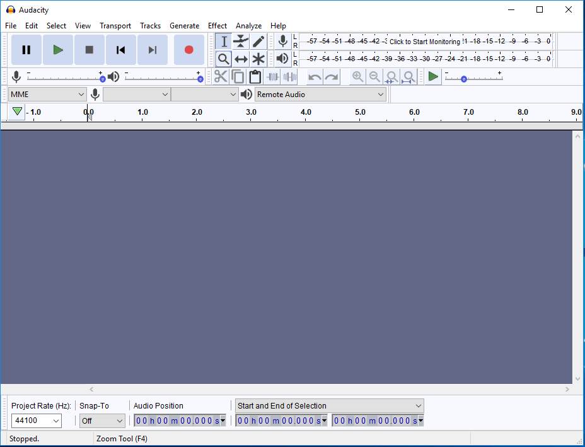585x447 pixels.
Task: Click the Paste icon
Action: pos(256,76)
